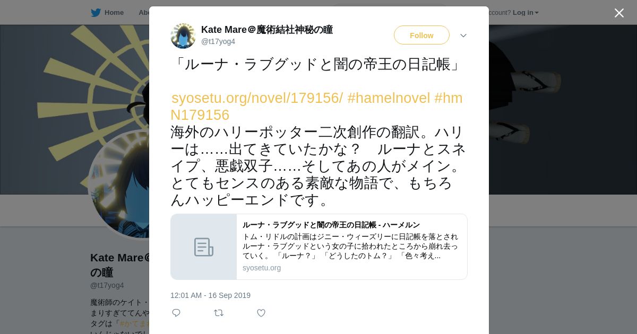Retweet using the arrows icon
Screen dimensions: 637x334
tap(219, 313)
